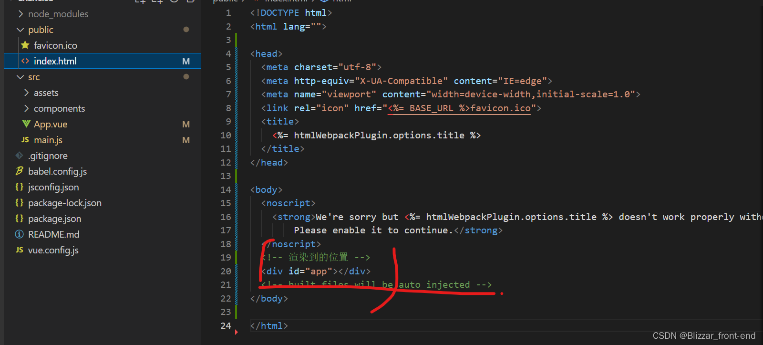
Task: Click the info icon of README.md
Action: click(x=19, y=234)
